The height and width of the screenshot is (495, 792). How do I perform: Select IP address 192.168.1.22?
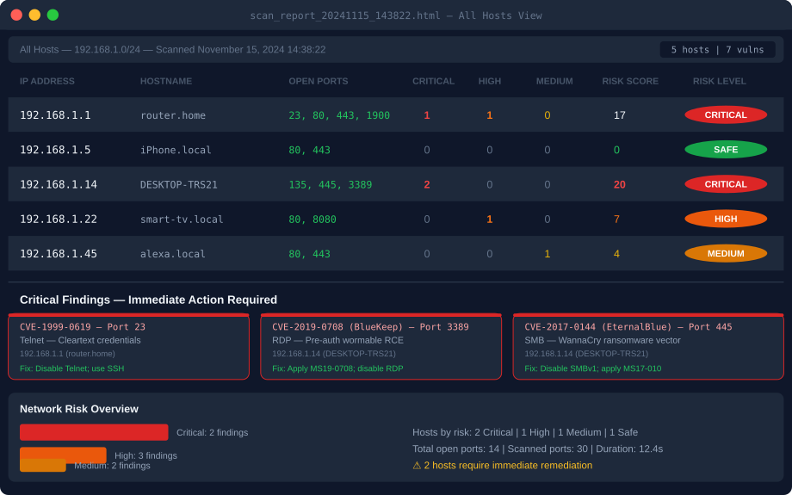click(58, 220)
